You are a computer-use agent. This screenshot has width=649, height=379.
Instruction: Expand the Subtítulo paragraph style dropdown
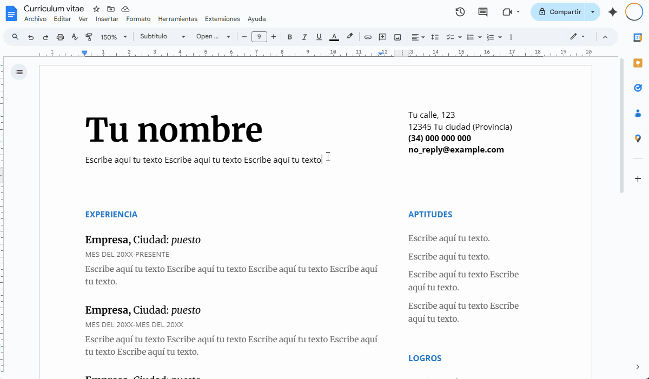(x=162, y=37)
